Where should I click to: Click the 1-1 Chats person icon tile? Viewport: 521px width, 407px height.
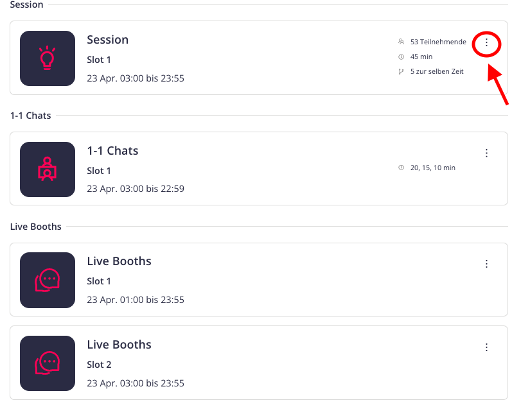pyautogui.click(x=48, y=169)
